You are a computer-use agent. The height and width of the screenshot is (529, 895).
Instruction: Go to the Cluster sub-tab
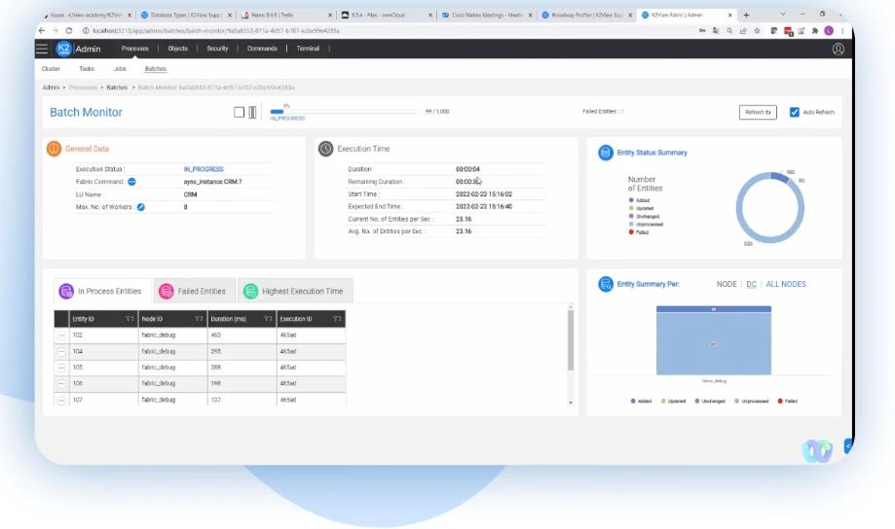pyautogui.click(x=51, y=68)
